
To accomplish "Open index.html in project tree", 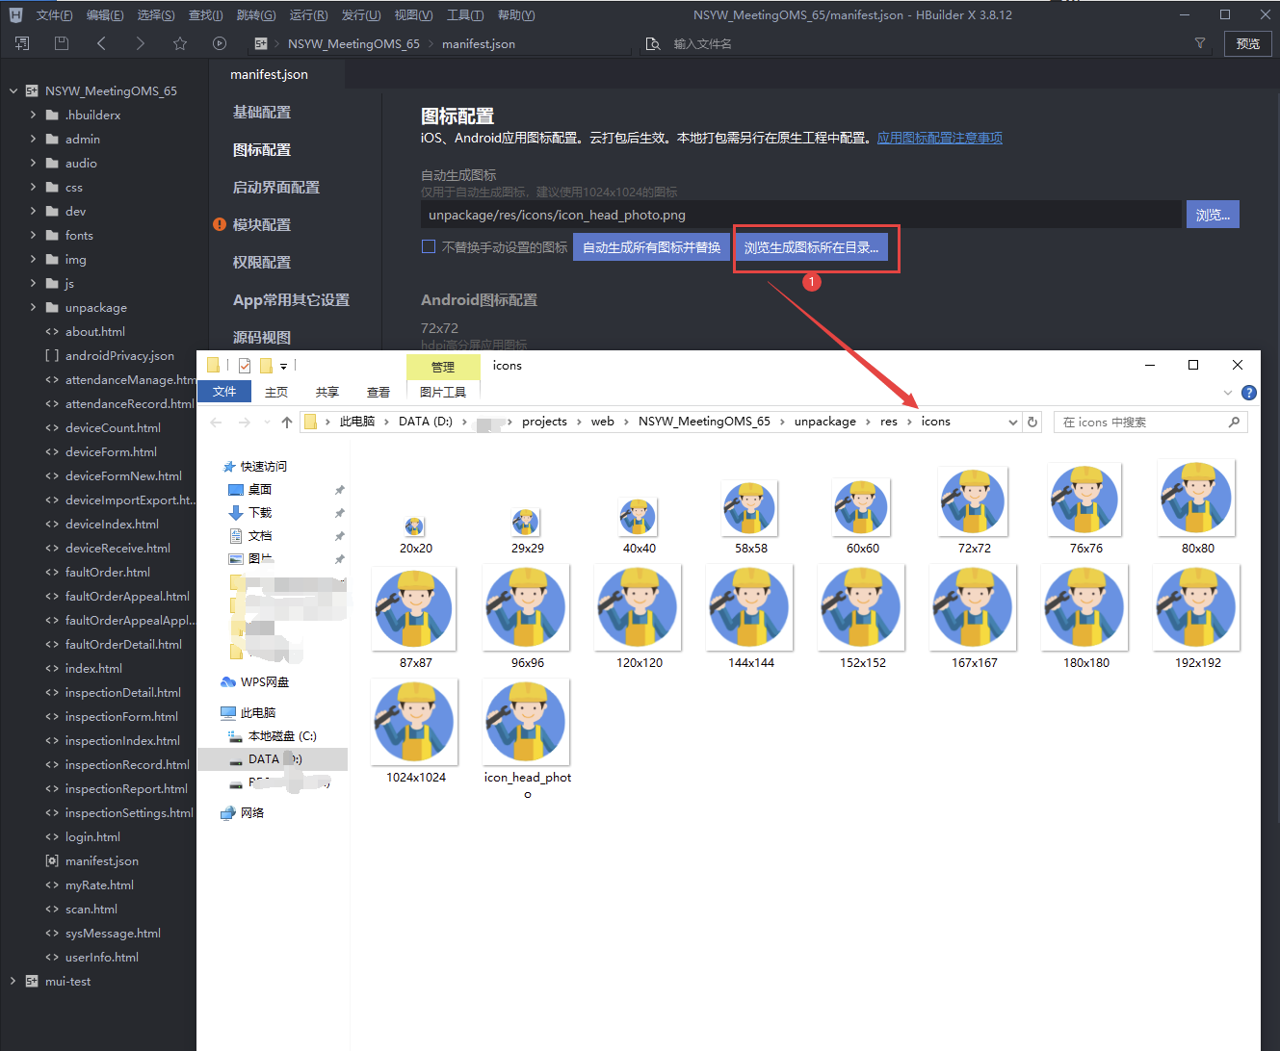I will coord(93,668).
